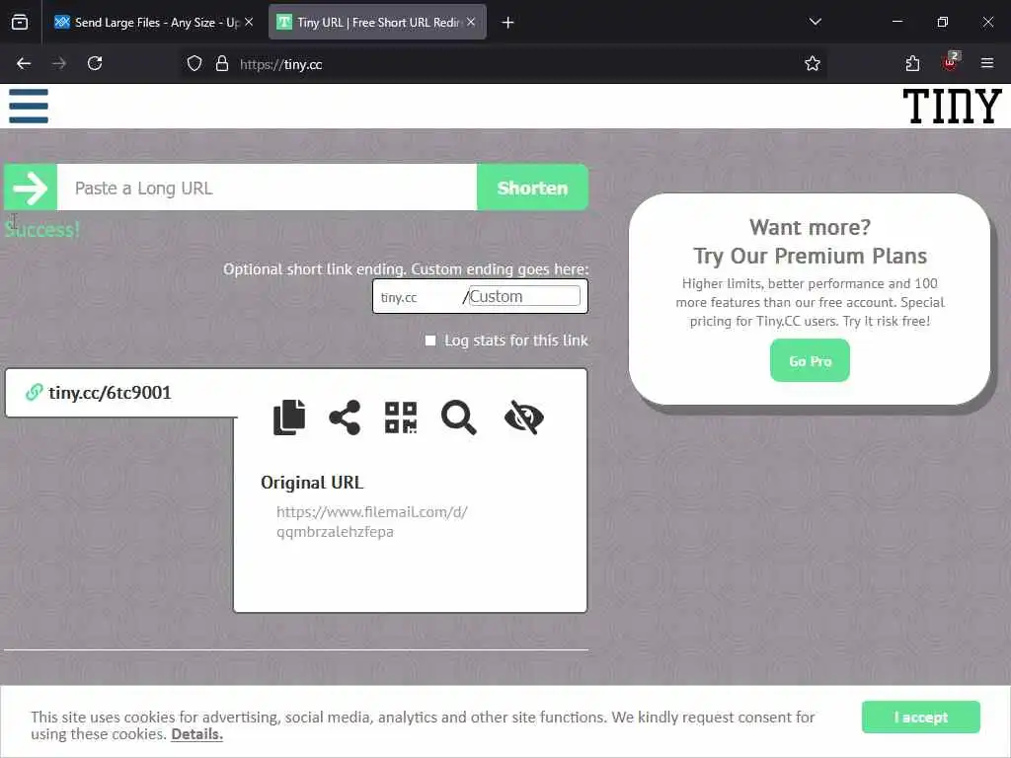Click the Go Pro button
Image resolution: width=1011 pixels, height=758 pixels.
coord(810,361)
